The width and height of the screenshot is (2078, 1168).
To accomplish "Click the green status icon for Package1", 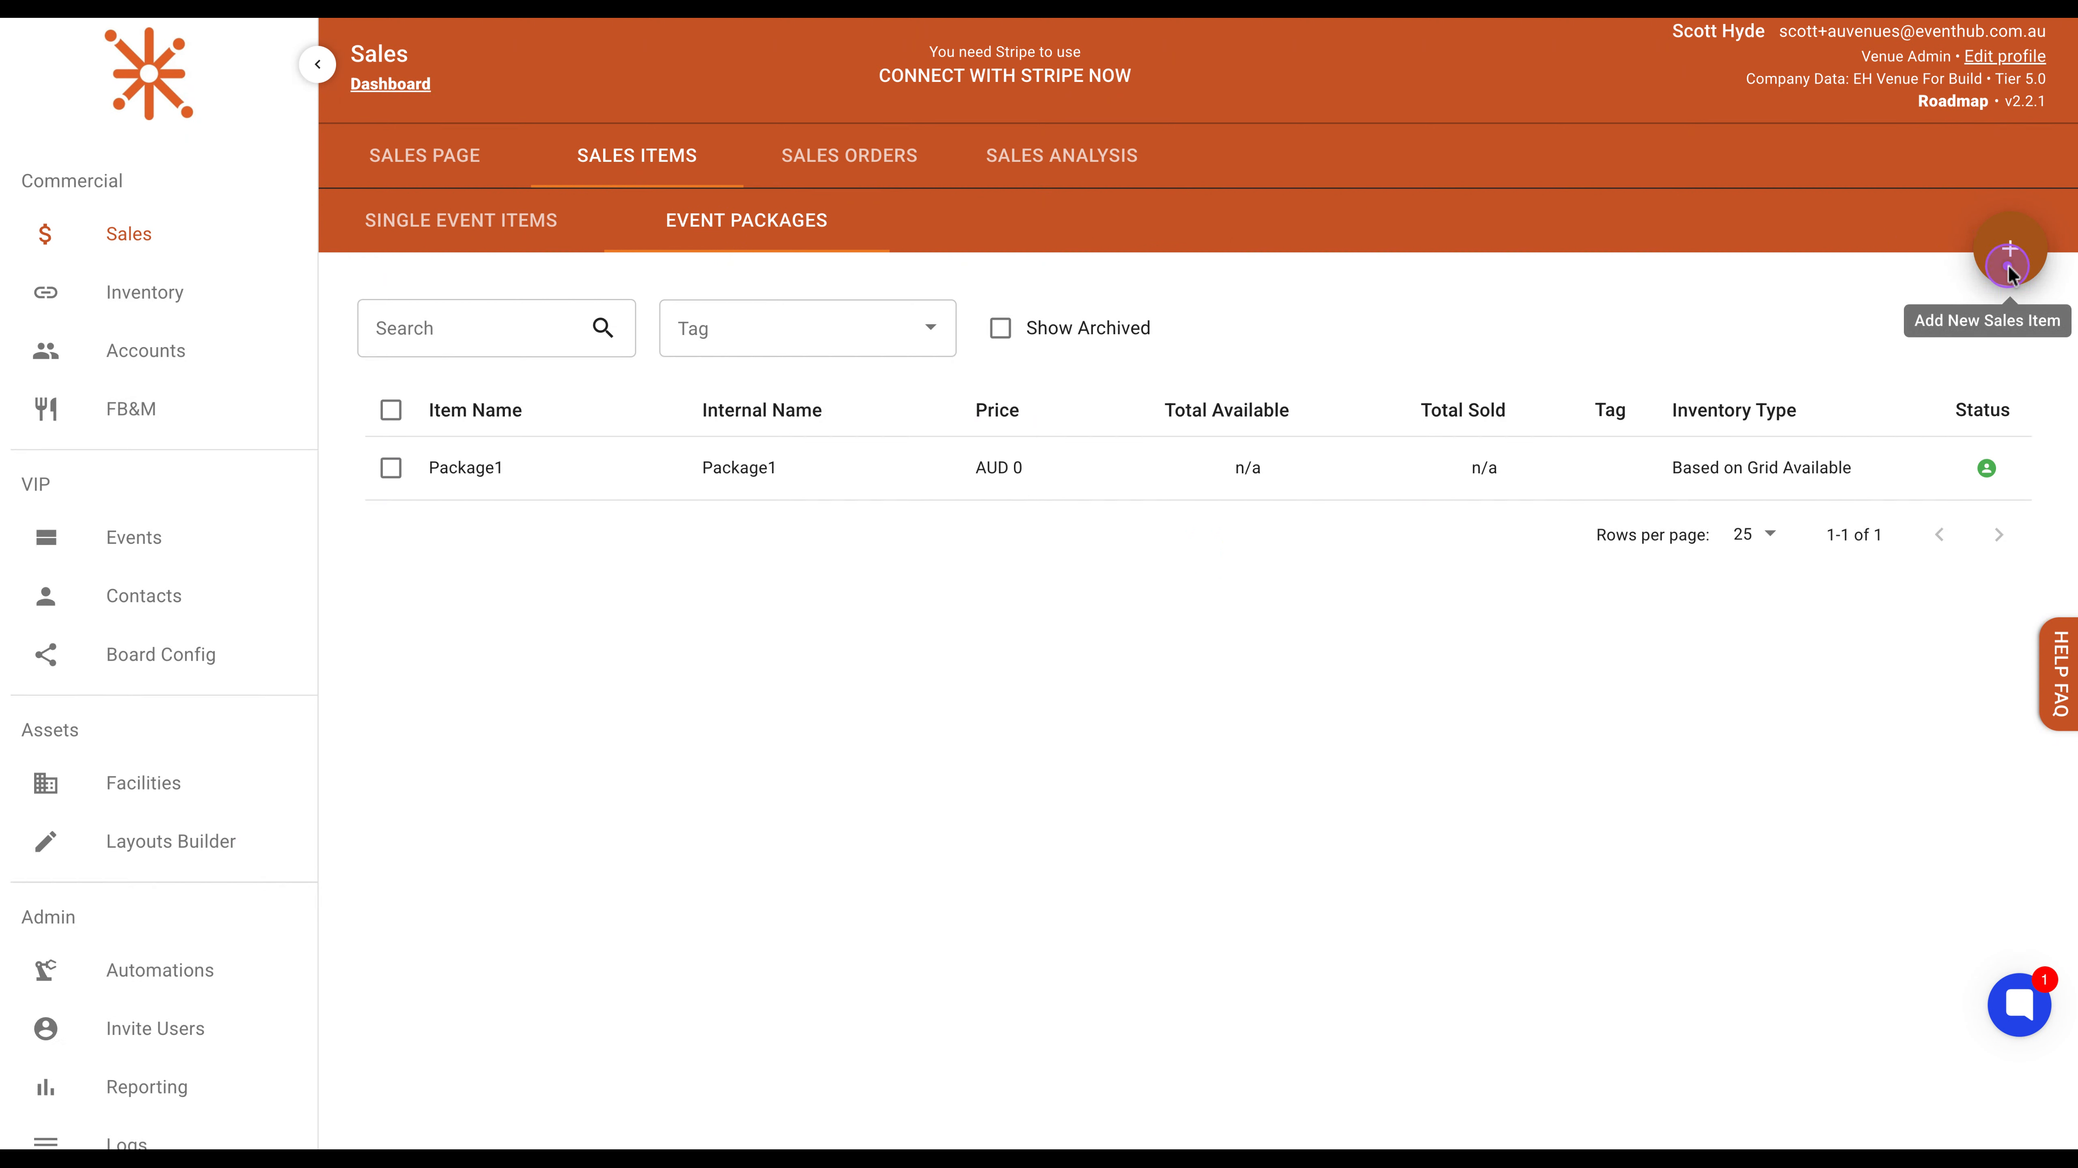I will coord(1986,468).
